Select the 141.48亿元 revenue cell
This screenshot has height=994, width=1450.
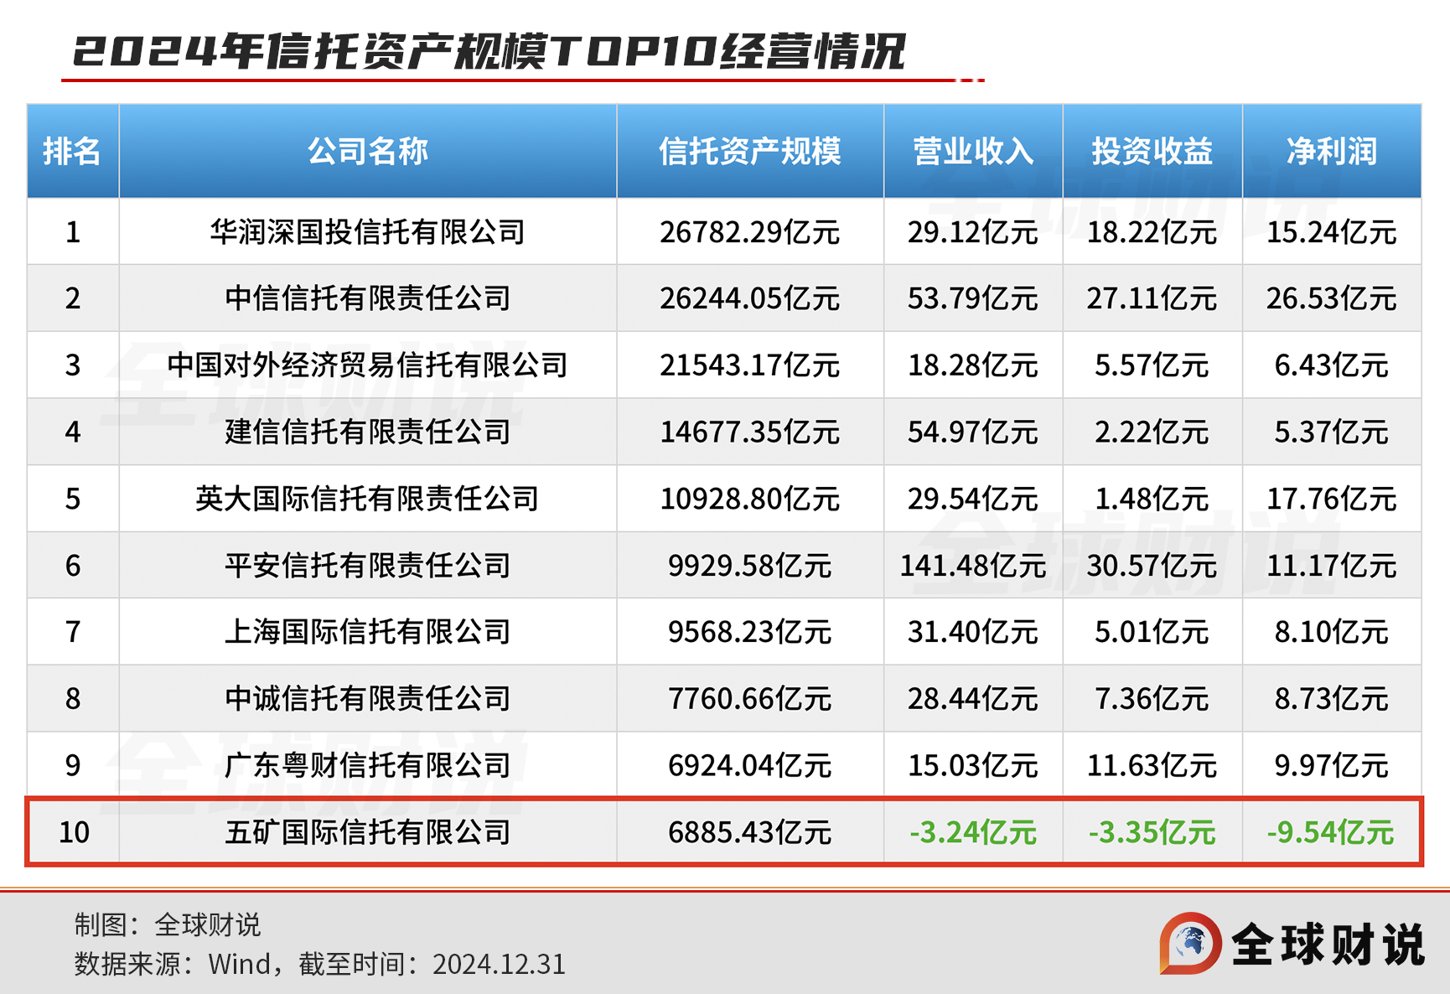[972, 566]
